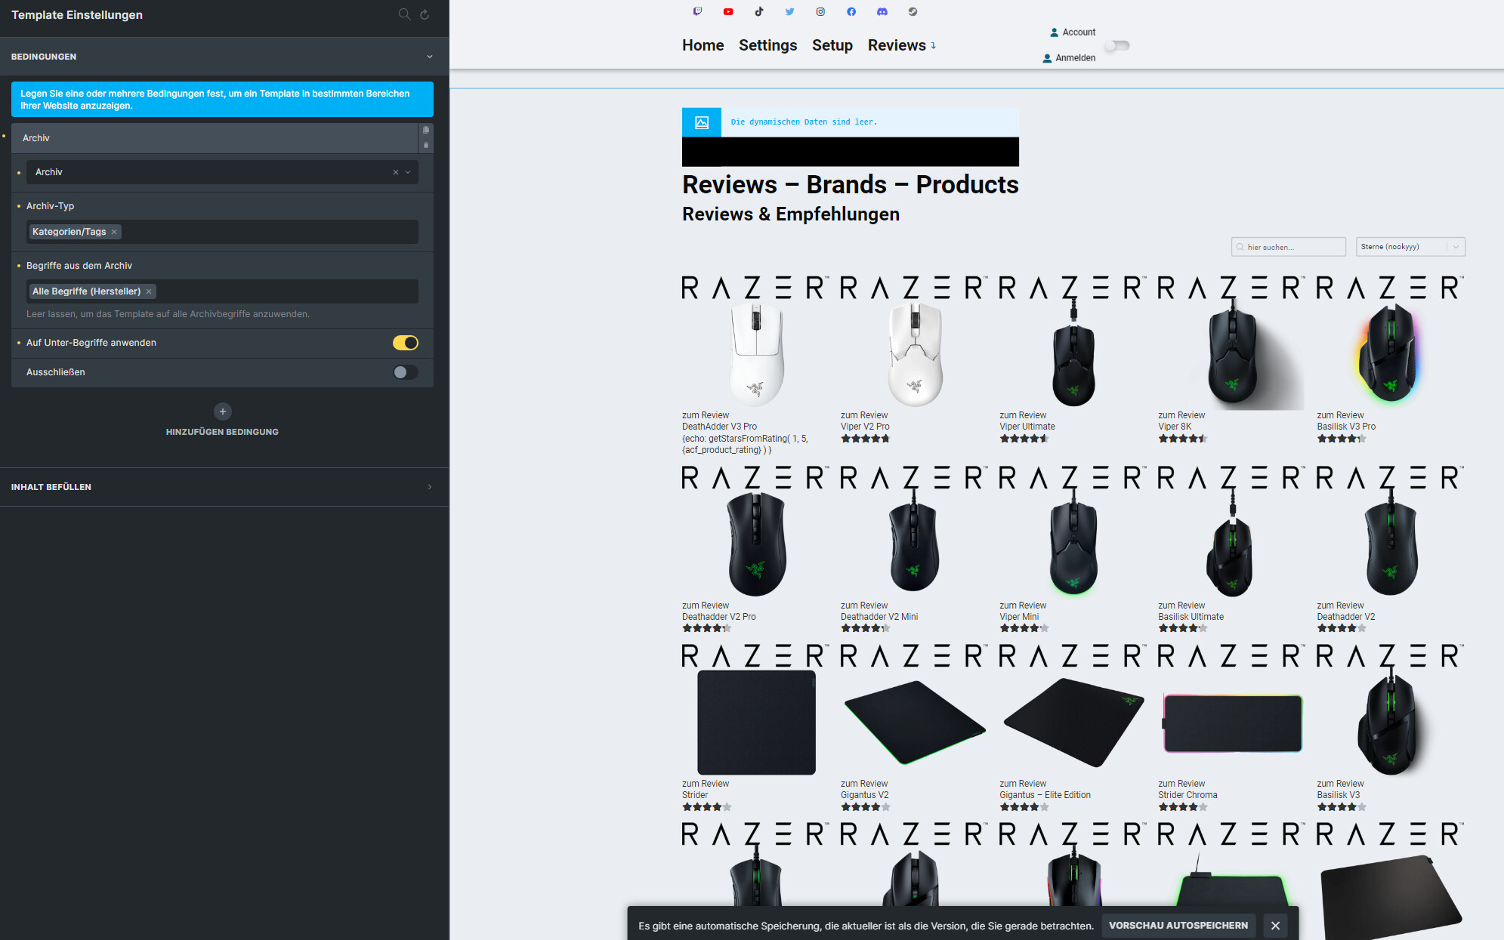Click the Viper 8K star rating

pyautogui.click(x=1183, y=439)
